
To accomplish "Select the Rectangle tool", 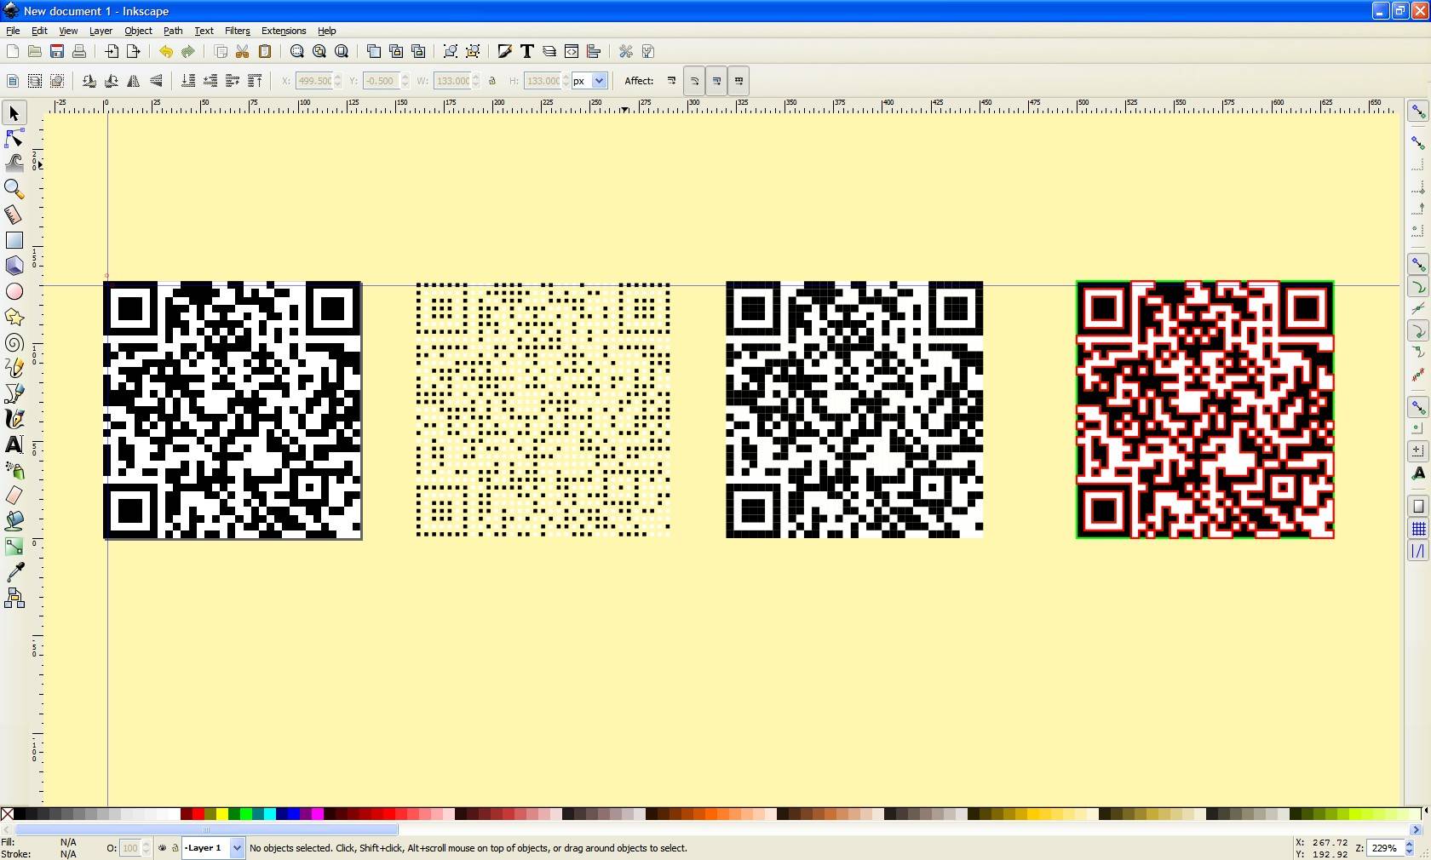I will pos(14,241).
